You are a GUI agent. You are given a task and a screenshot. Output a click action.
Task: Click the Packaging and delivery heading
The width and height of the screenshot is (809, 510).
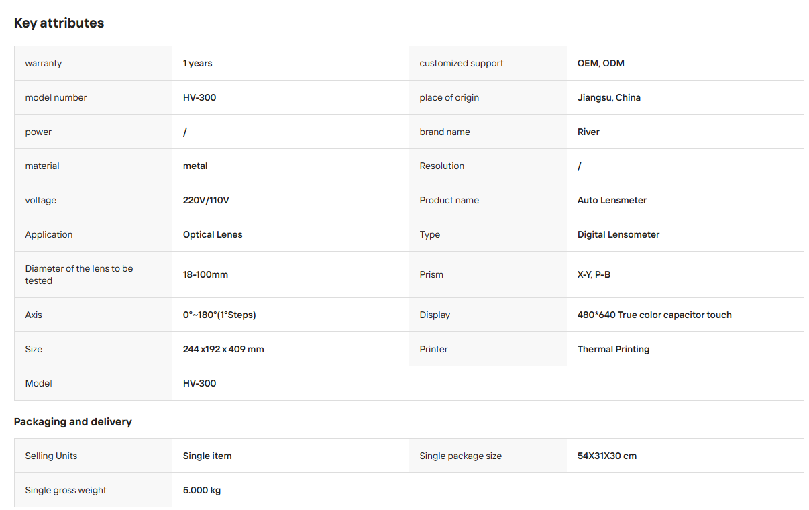pyautogui.click(x=73, y=422)
